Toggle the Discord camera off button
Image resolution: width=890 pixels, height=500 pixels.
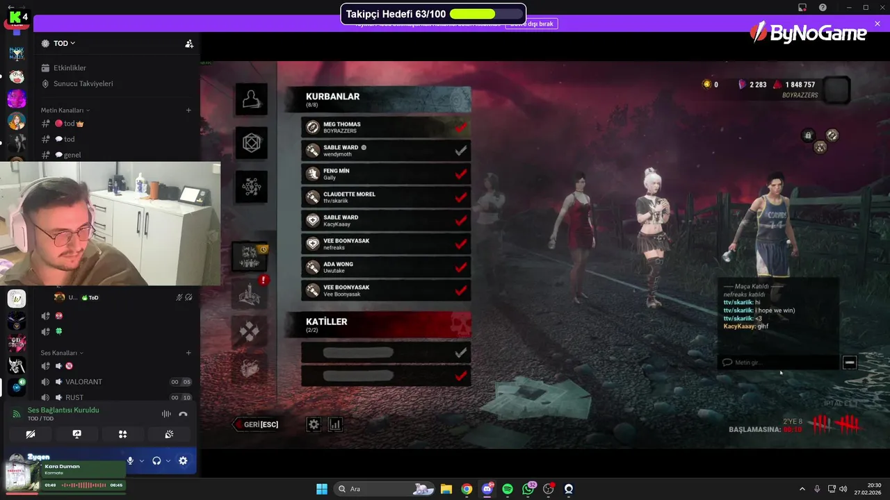tap(30, 434)
